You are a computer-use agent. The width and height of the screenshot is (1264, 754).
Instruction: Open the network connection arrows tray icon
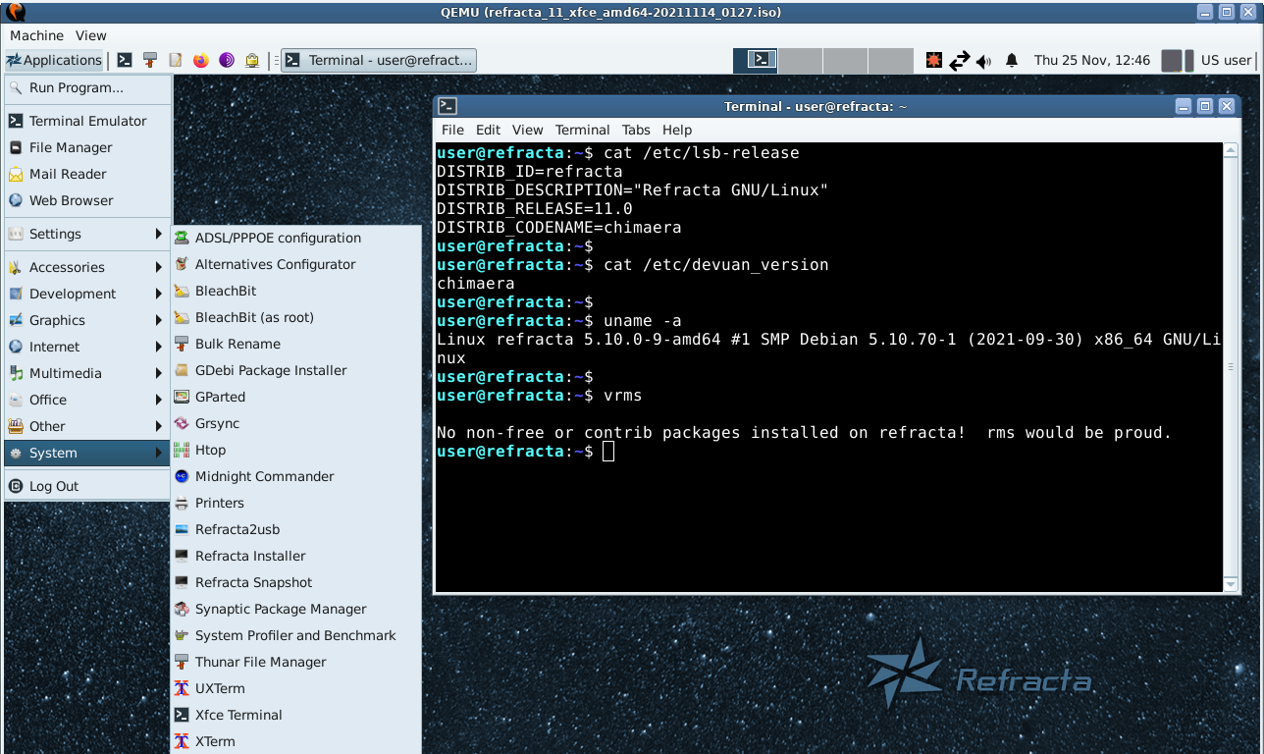coord(960,61)
